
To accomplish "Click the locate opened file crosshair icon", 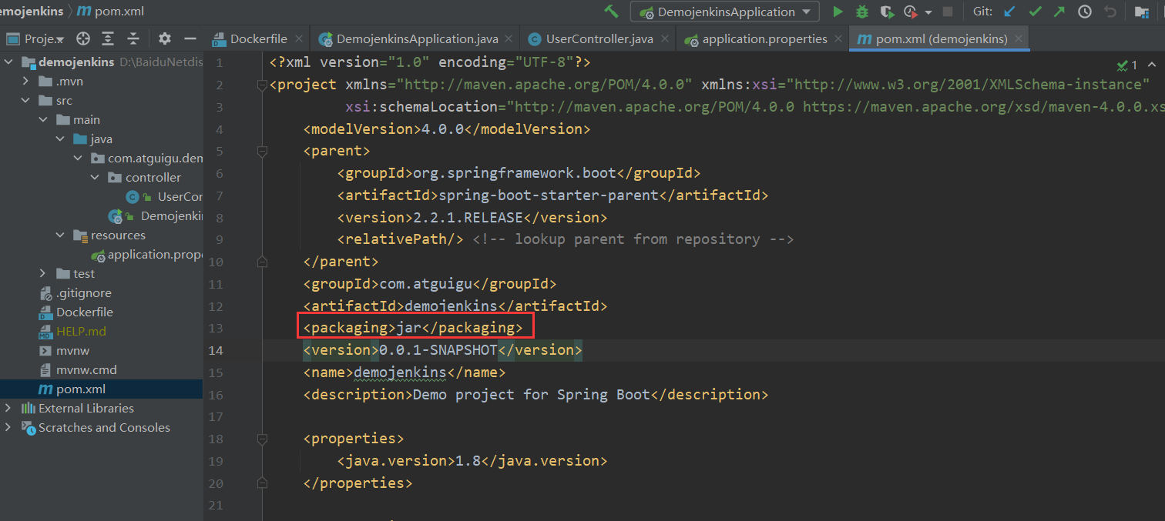I will [83, 38].
